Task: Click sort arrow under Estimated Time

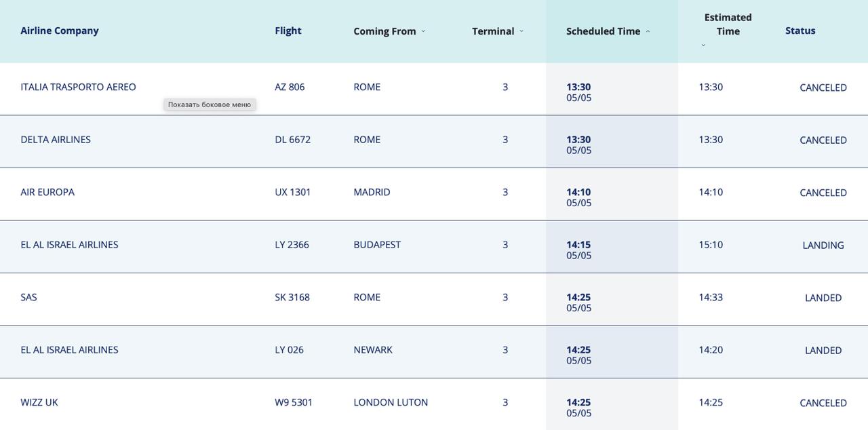Action: coord(703,45)
